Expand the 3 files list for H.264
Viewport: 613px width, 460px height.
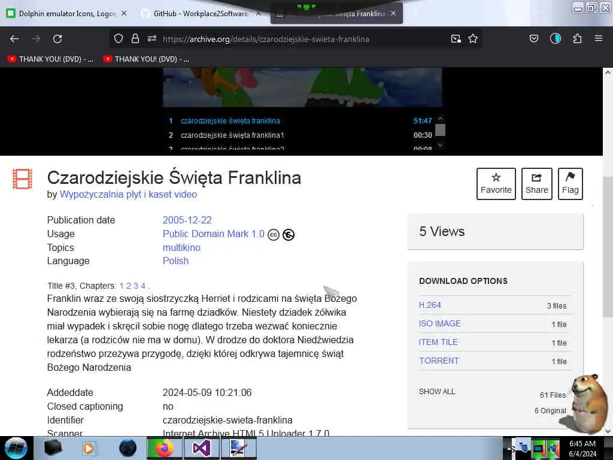click(x=557, y=306)
